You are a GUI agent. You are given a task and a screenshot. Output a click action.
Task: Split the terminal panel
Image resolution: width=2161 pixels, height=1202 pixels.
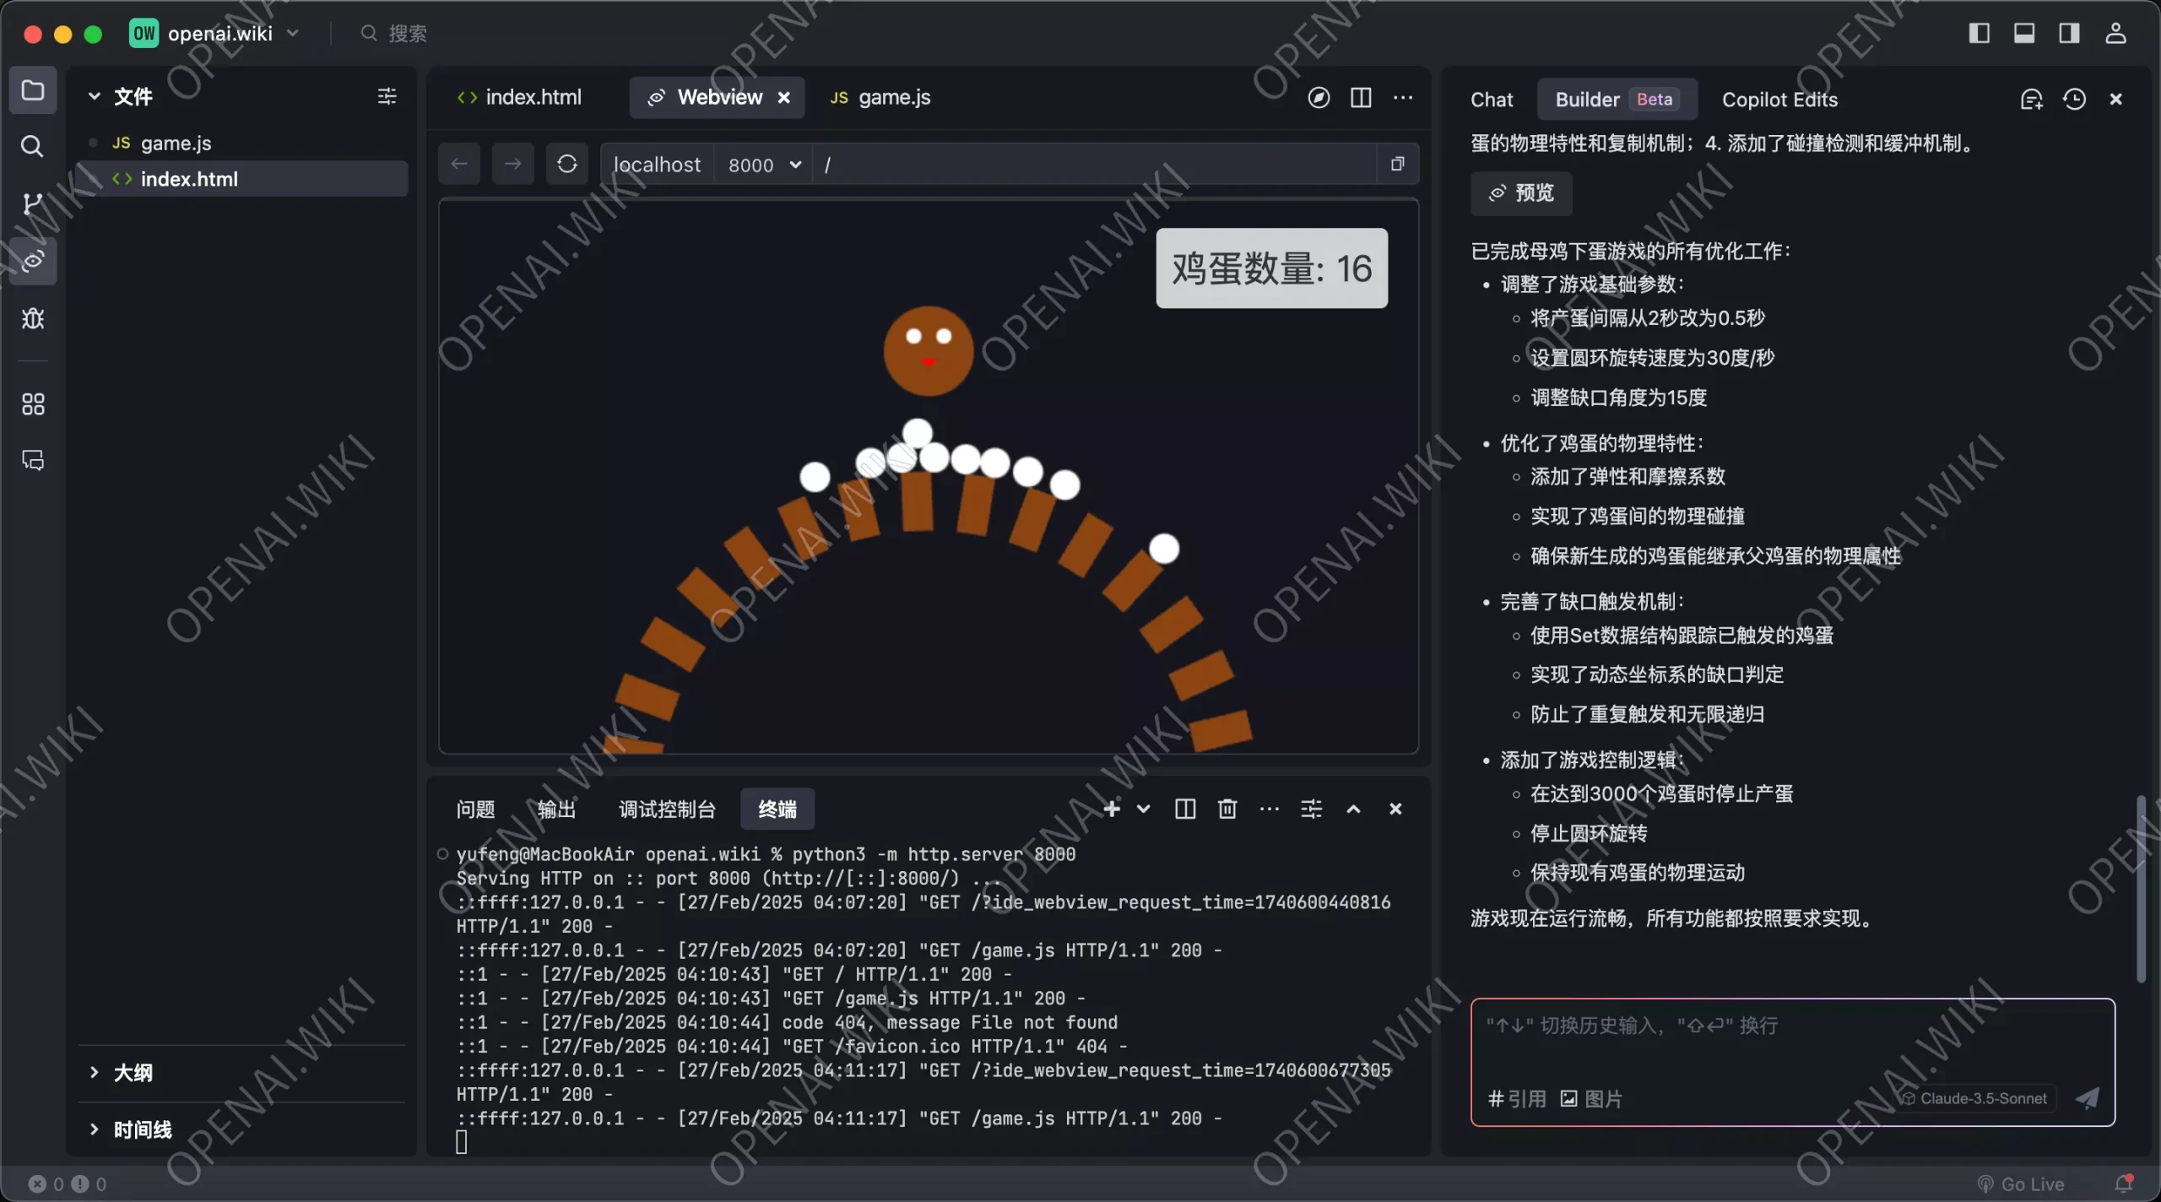1185,809
